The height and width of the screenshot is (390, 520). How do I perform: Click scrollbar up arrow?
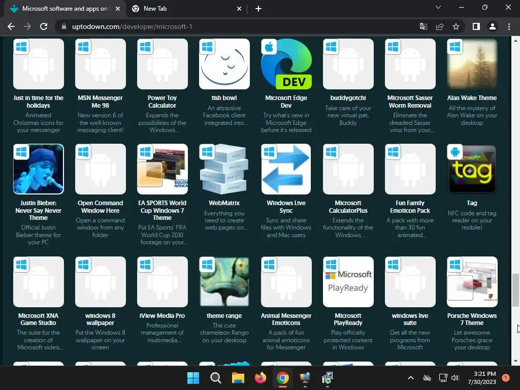pos(515,41)
